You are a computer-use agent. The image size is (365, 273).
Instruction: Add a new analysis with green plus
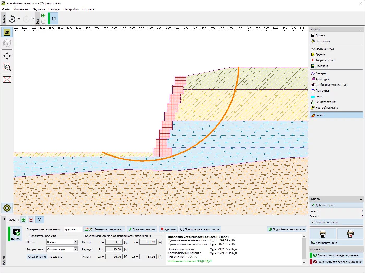point(23,220)
